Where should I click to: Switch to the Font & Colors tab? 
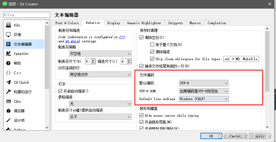point(67,23)
